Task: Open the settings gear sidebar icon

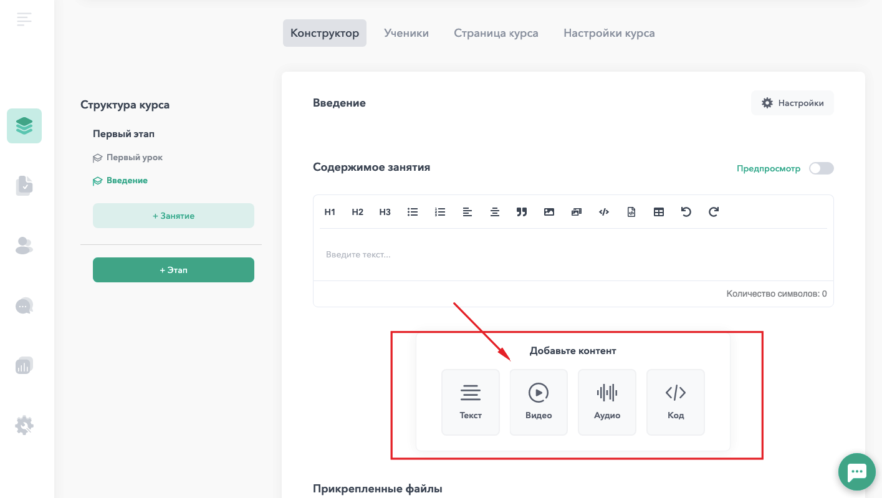Action: 24,426
